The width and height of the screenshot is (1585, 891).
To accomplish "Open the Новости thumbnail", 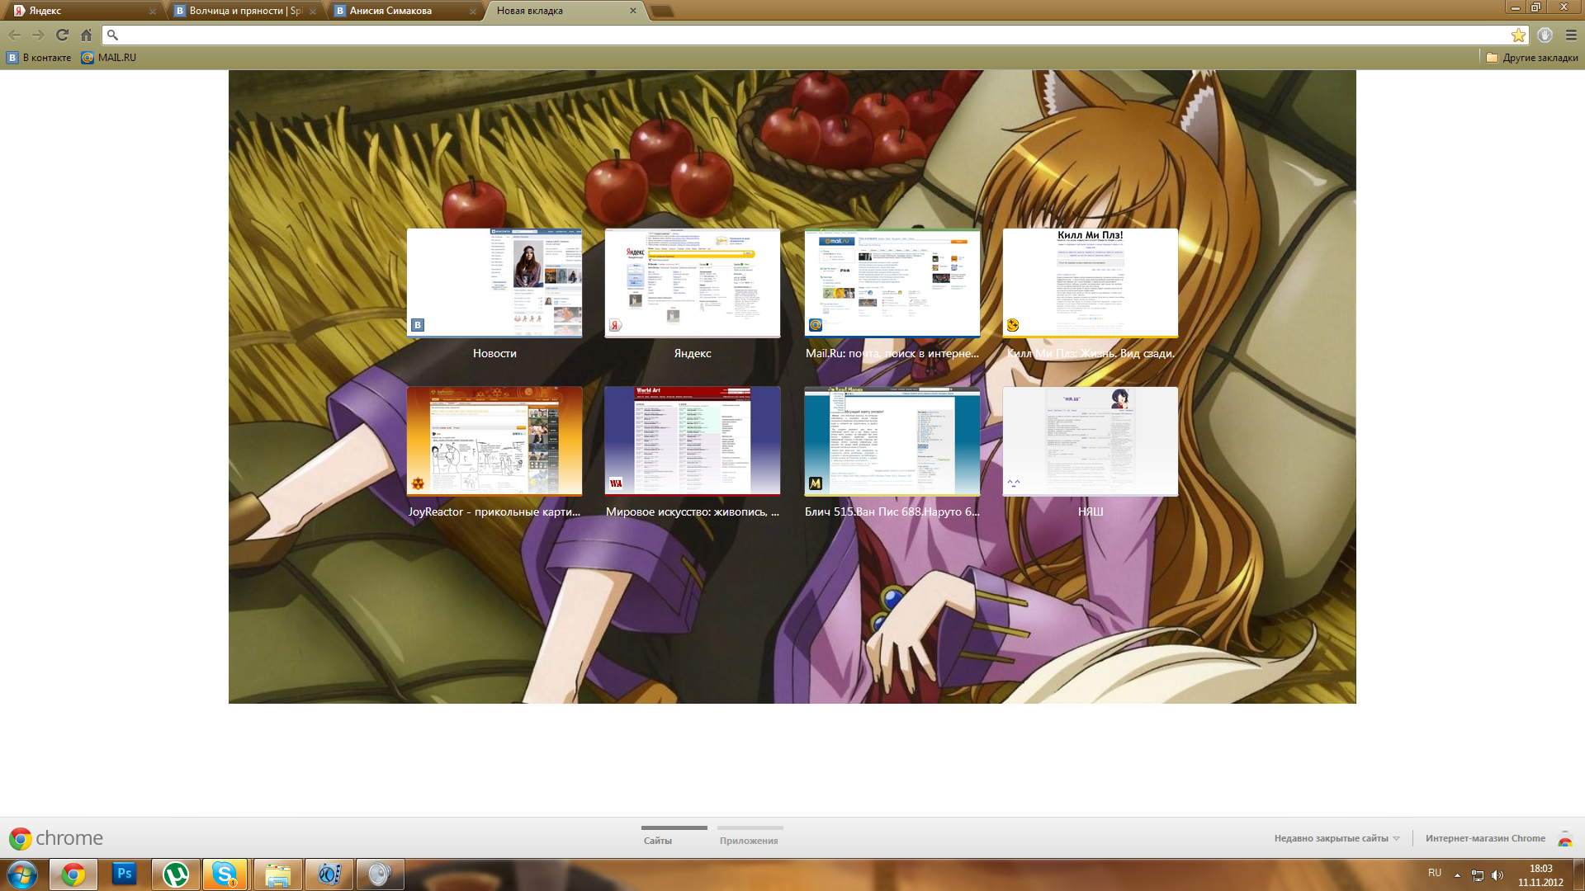I will pyautogui.click(x=494, y=283).
